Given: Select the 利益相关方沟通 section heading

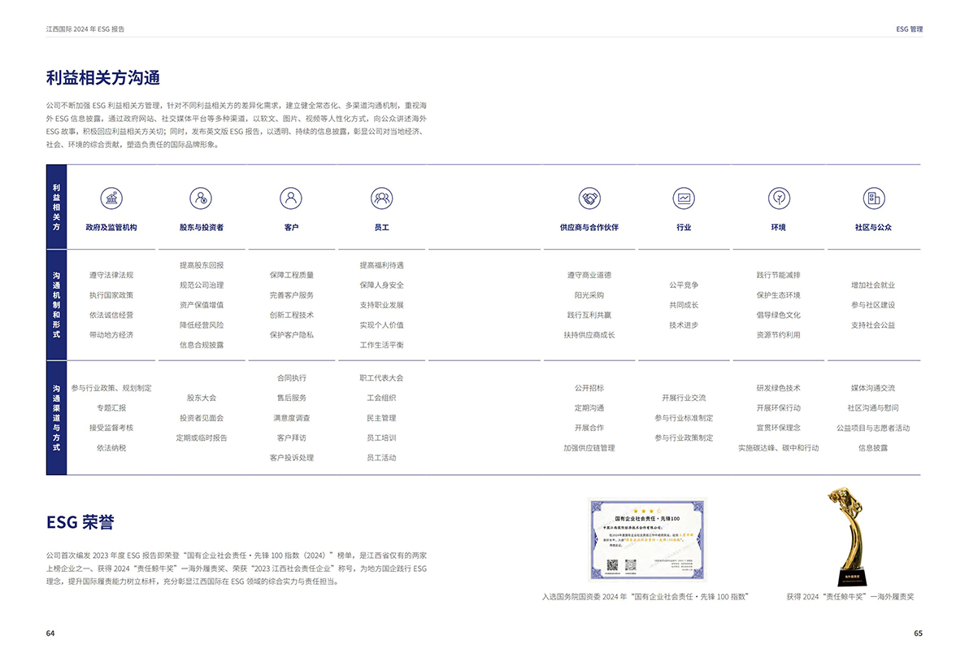Looking at the screenshot, I should (x=103, y=78).
